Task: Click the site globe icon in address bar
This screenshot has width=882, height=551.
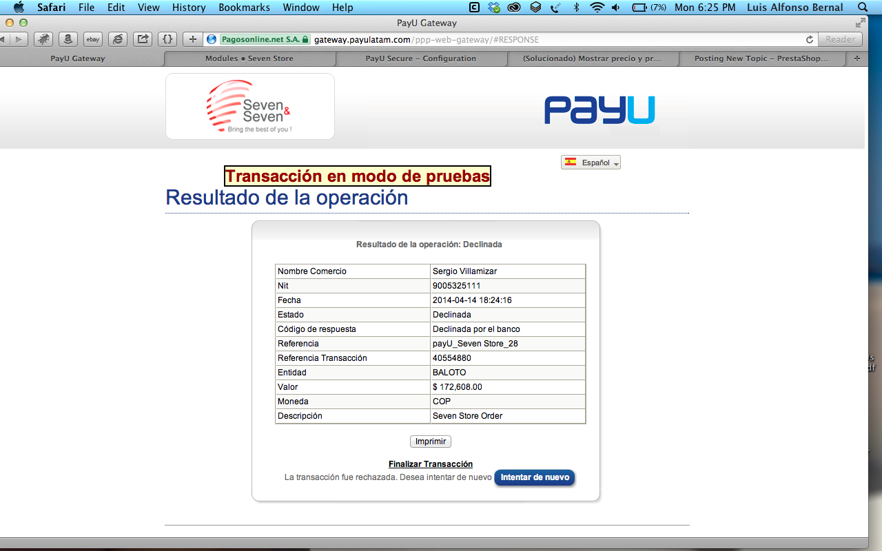Action: click(212, 39)
